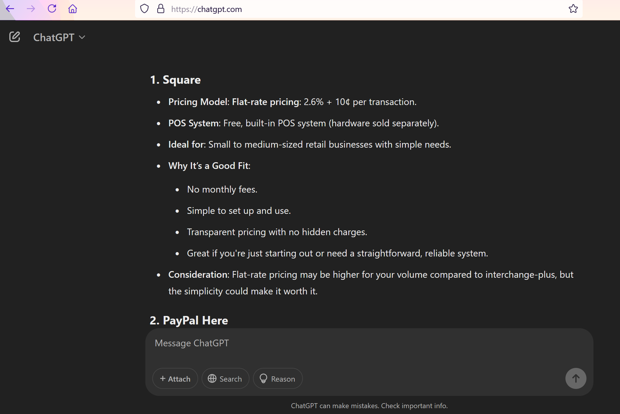Click the browser forward arrow
Viewport: 620px width, 414px height.
31,9
